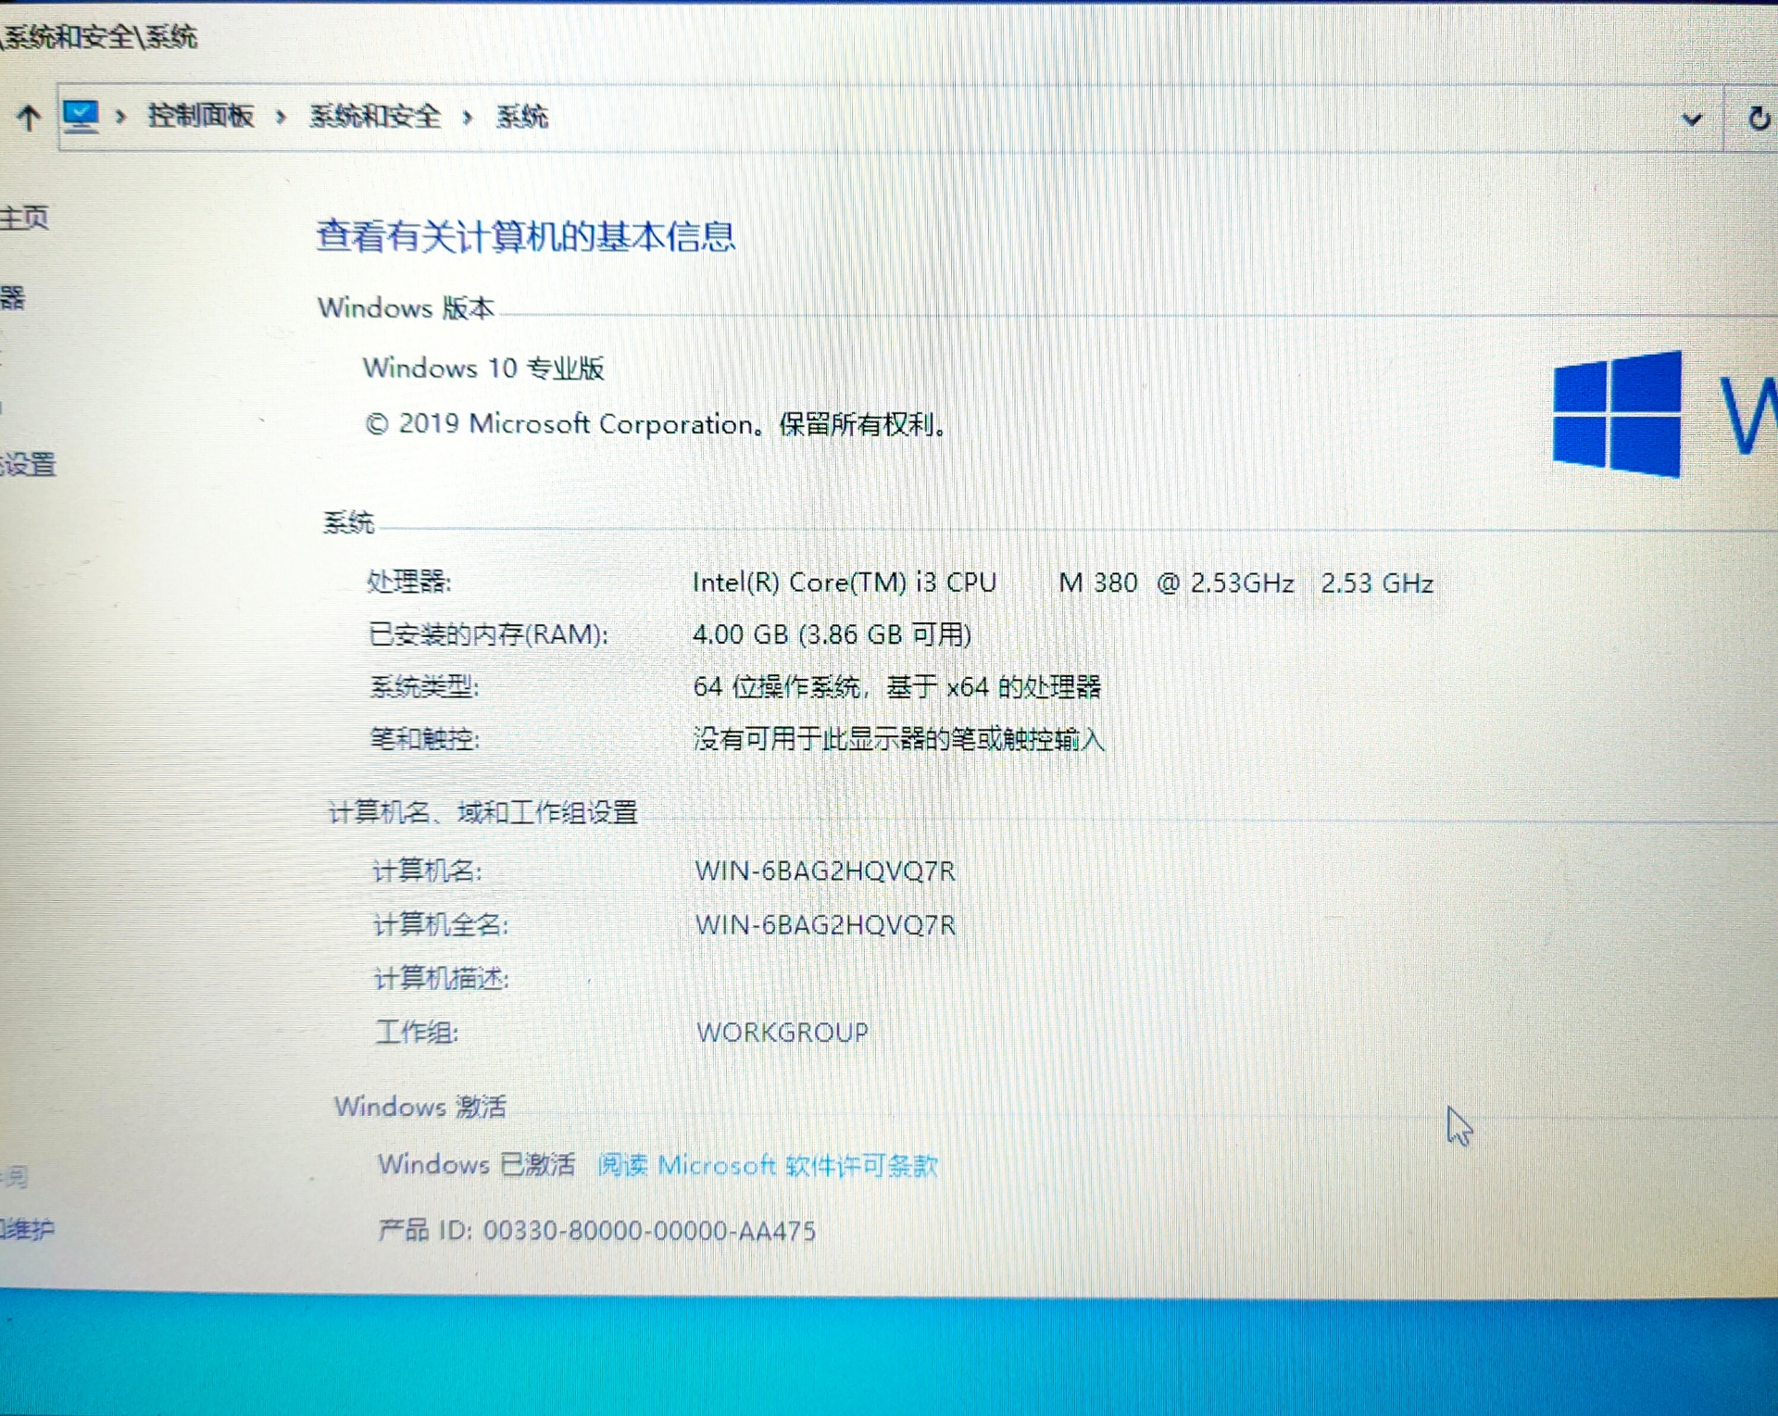1778x1416 pixels.
Task: Select the 没有可用于此显示器的笔或触控输入 text
Action: click(x=898, y=739)
